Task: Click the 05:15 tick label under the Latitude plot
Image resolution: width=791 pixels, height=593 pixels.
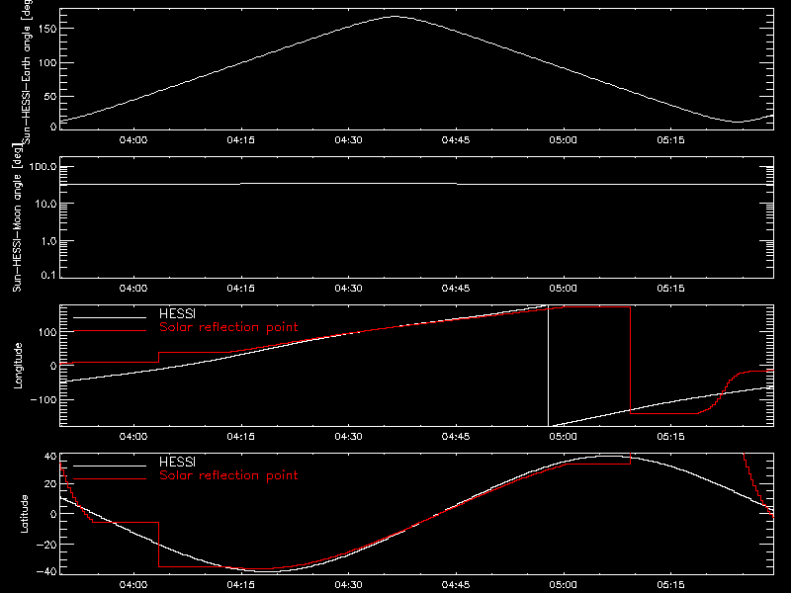Action: pyautogui.click(x=670, y=585)
